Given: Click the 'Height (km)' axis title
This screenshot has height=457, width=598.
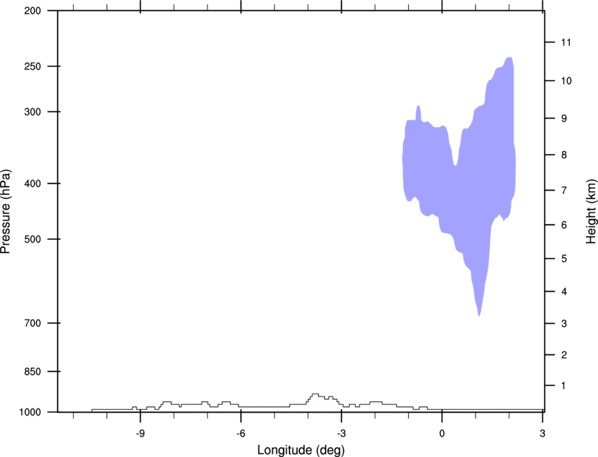Looking at the screenshot, I should 591,211.
